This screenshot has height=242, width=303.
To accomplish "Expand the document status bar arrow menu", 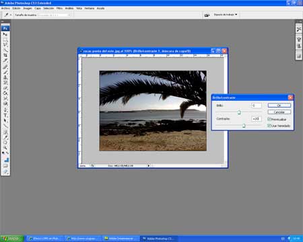I will (x=148, y=165).
